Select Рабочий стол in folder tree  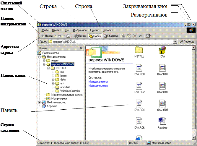click(x=51, y=53)
